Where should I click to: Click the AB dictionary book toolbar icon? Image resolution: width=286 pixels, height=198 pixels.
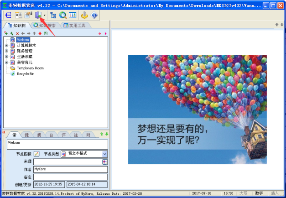click(18, 15)
